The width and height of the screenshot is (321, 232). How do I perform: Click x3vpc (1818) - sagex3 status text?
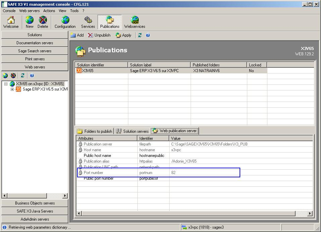[x=206, y=227]
